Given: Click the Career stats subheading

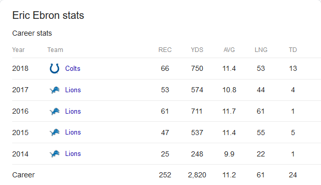Looking at the screenshot, I should coord(32,33).
